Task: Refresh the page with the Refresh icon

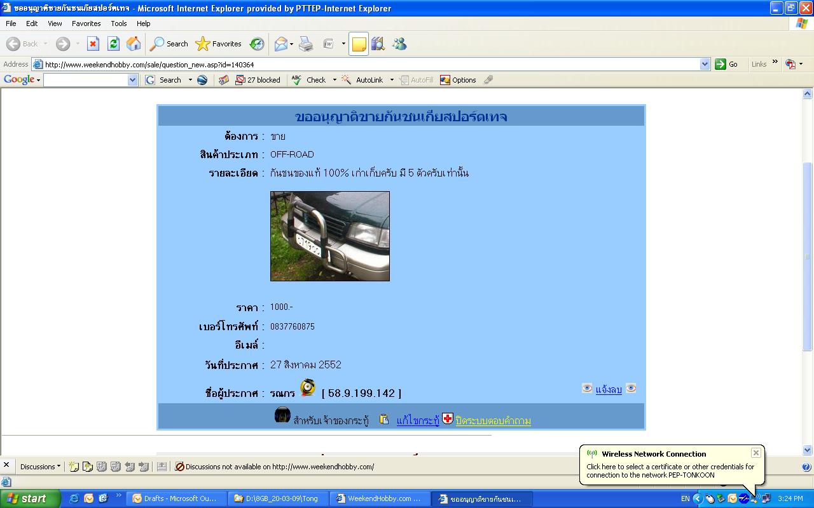Action: [113, 44]
